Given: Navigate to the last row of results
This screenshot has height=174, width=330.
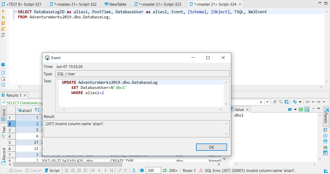Looking at the screenshot, I should tap(111, 170).
